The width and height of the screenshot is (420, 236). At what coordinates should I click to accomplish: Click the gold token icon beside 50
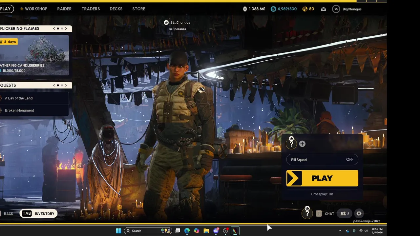tap(305, 9)
